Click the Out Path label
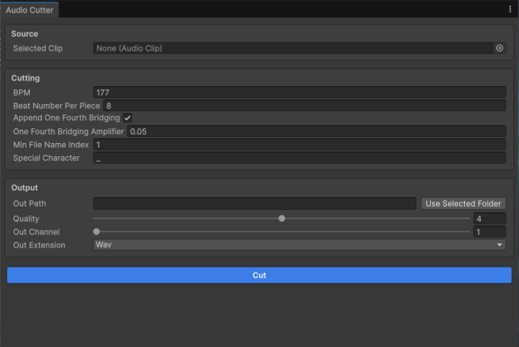The image size is (519, 347). [29, 204]
